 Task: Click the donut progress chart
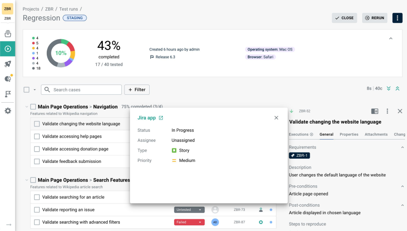point(61,53)
